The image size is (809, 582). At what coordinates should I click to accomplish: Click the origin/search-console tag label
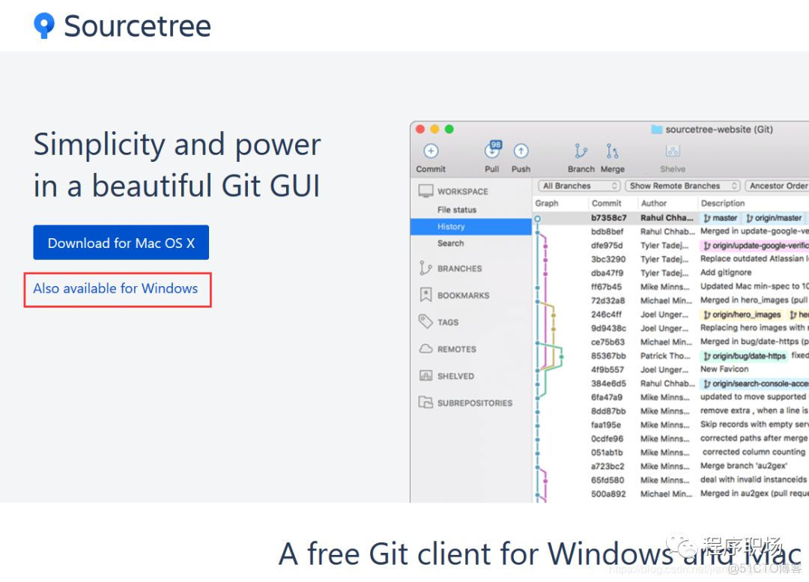click(x=755, y=384)
